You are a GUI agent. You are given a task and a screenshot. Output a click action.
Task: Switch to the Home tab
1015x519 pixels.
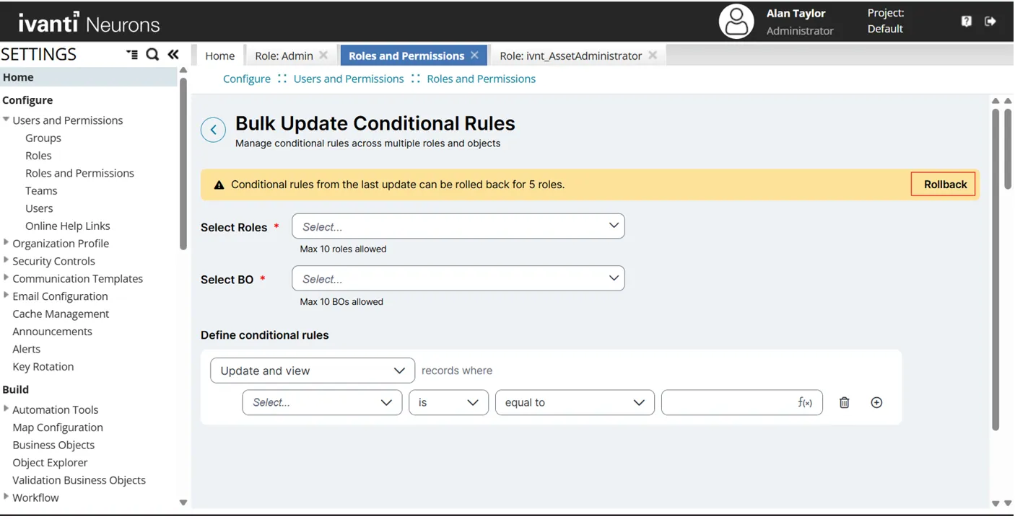pos(219,56)
